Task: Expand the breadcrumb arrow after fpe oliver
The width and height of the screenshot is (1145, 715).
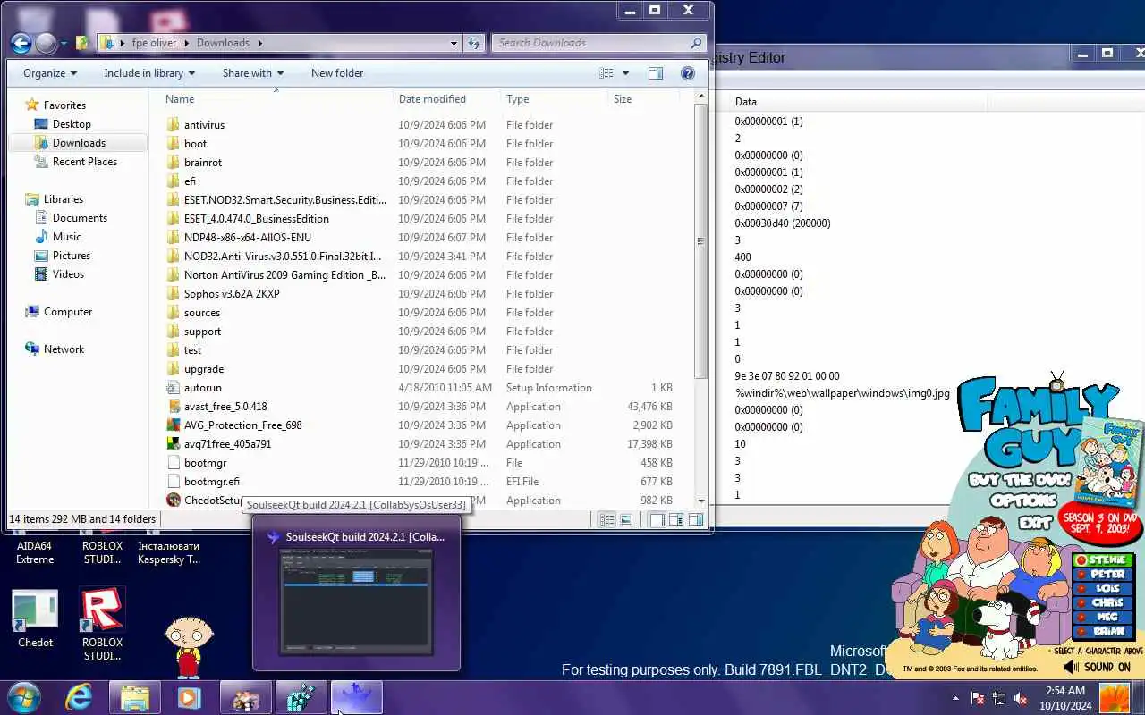Action: tap(186, 43)
